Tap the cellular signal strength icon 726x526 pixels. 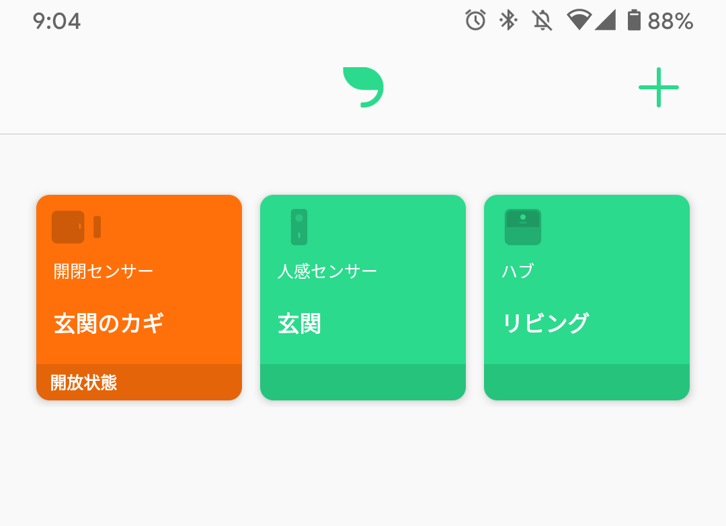point(605,19)
